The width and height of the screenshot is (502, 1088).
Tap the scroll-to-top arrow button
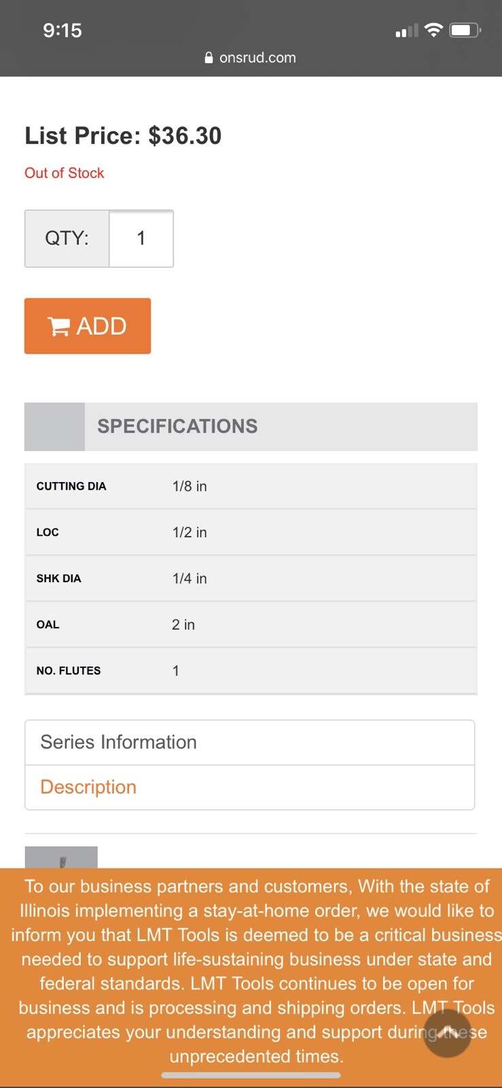click(447, 1033)
